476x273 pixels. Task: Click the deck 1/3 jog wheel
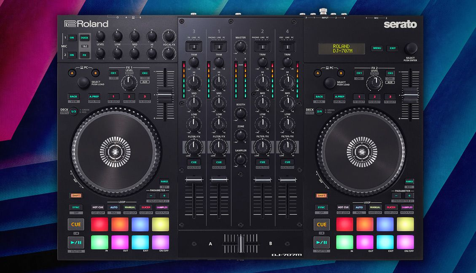pos(116,152)
